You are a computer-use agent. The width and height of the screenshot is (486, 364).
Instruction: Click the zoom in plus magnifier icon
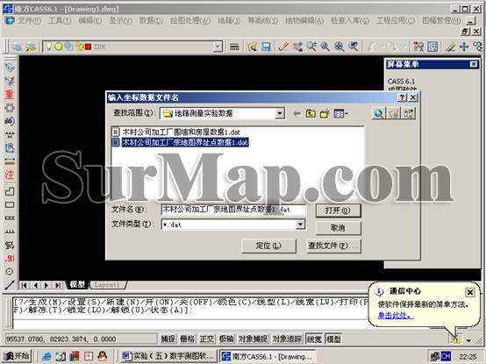(339, 46)
